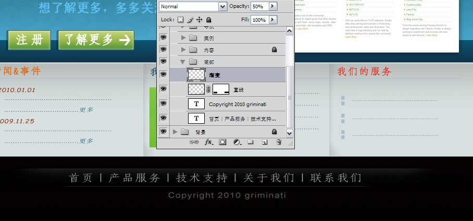Select the 首页 | 产品服务 text layer
The width and height of the screenshot is (473, 221).
click(228, 119)
